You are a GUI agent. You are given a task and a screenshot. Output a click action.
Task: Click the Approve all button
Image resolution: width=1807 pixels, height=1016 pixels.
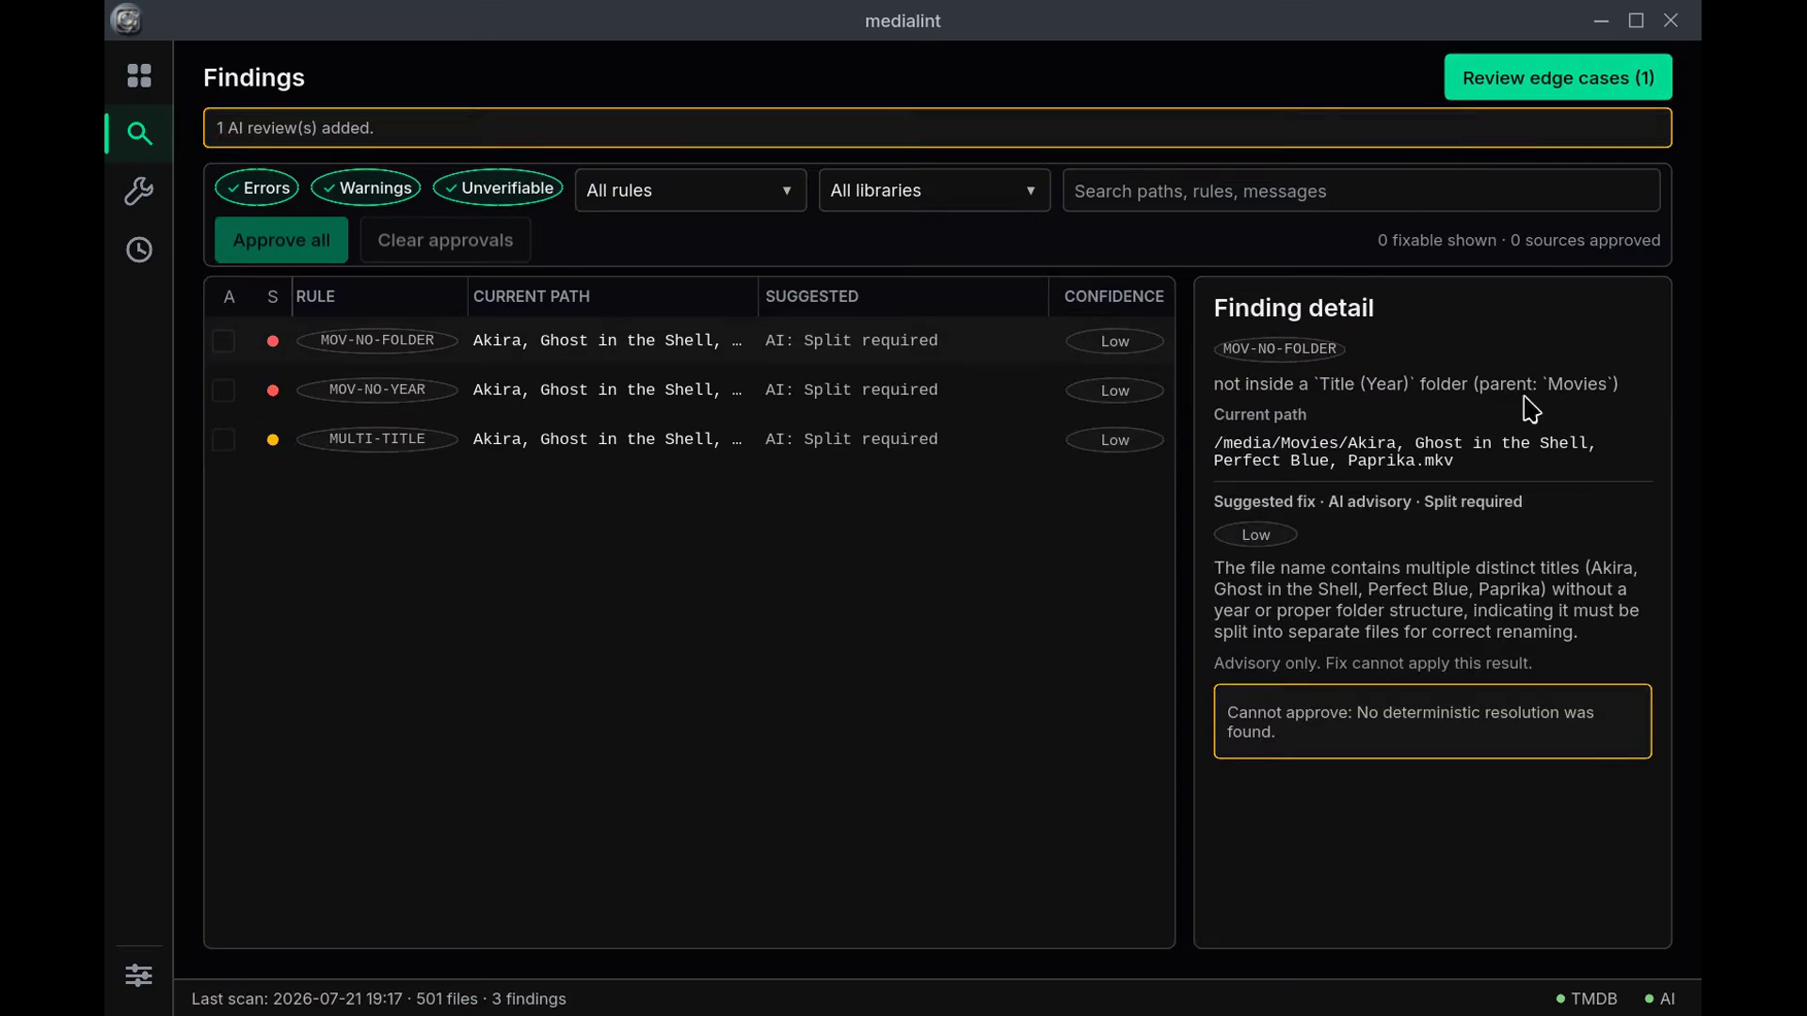(281, 240)
